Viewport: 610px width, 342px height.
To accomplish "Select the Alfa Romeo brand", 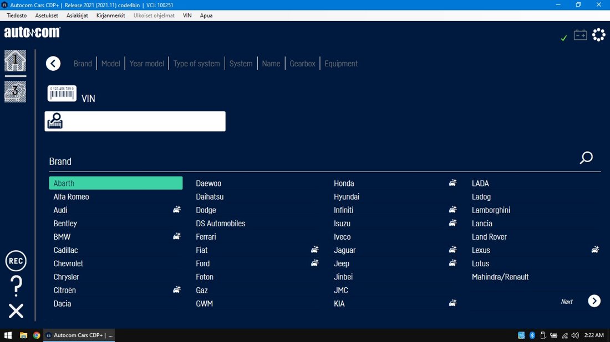I will tap(71, 197).
